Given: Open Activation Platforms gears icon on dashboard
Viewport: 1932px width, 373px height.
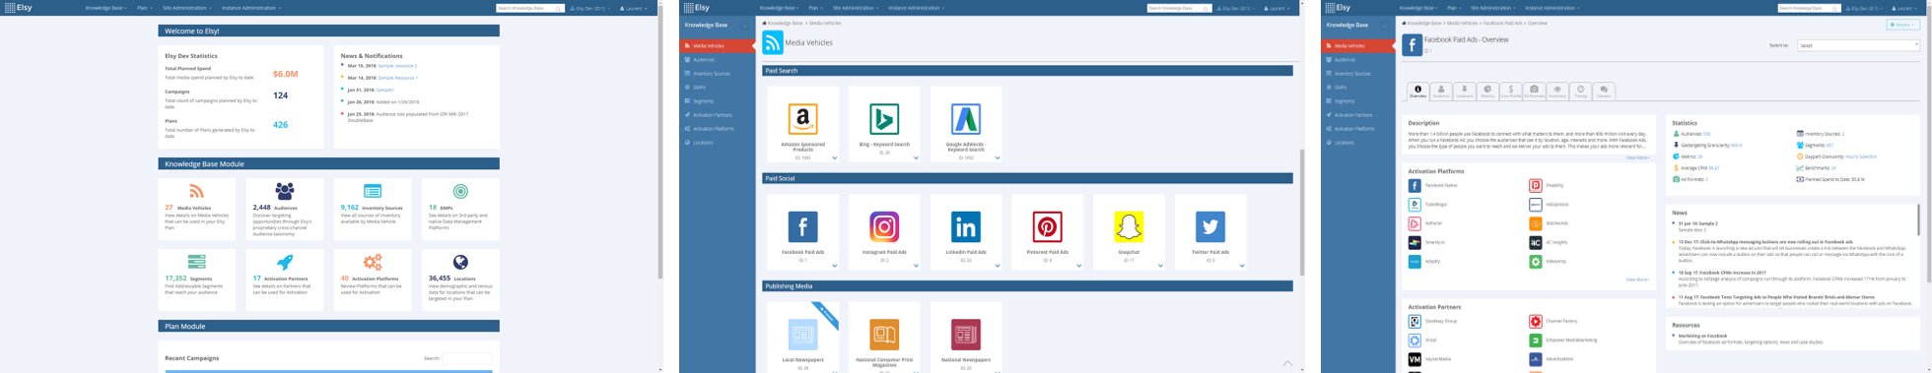Looking at the screenshot, I should point(373,262).
